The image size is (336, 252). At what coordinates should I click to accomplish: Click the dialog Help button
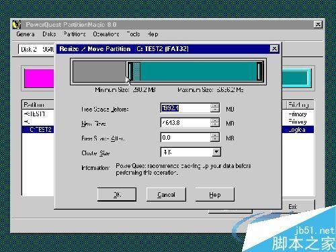pyautogui.click(x=215, y=194)
